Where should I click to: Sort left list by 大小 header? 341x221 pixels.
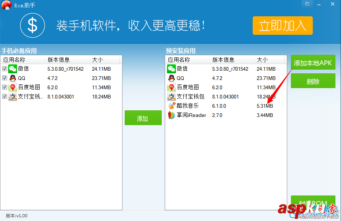coord(104,60)
